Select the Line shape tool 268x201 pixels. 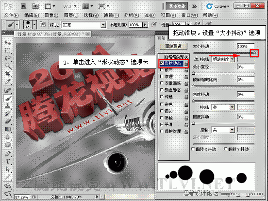pos(7,177)
